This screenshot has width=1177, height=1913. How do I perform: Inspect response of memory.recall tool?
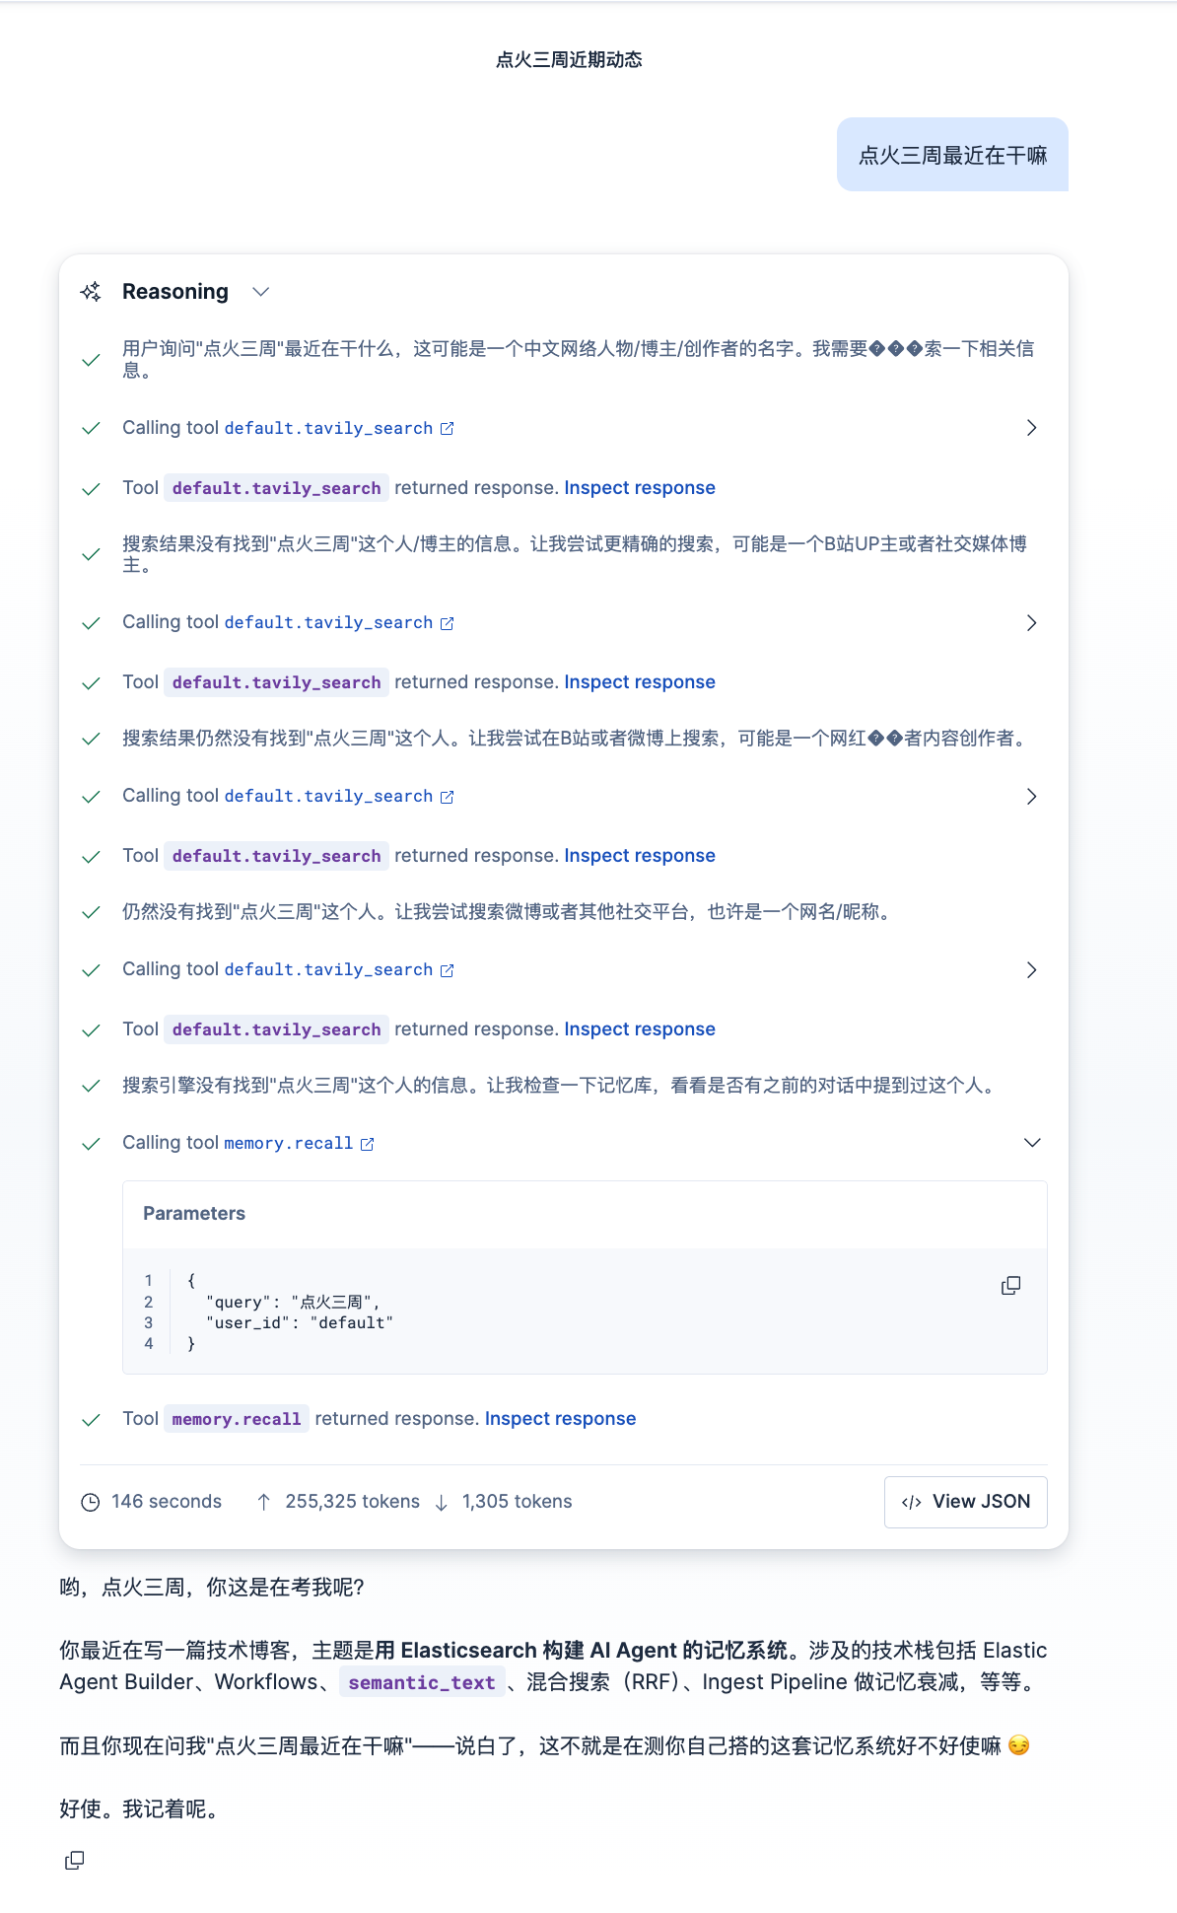[x=560, y=1419]
